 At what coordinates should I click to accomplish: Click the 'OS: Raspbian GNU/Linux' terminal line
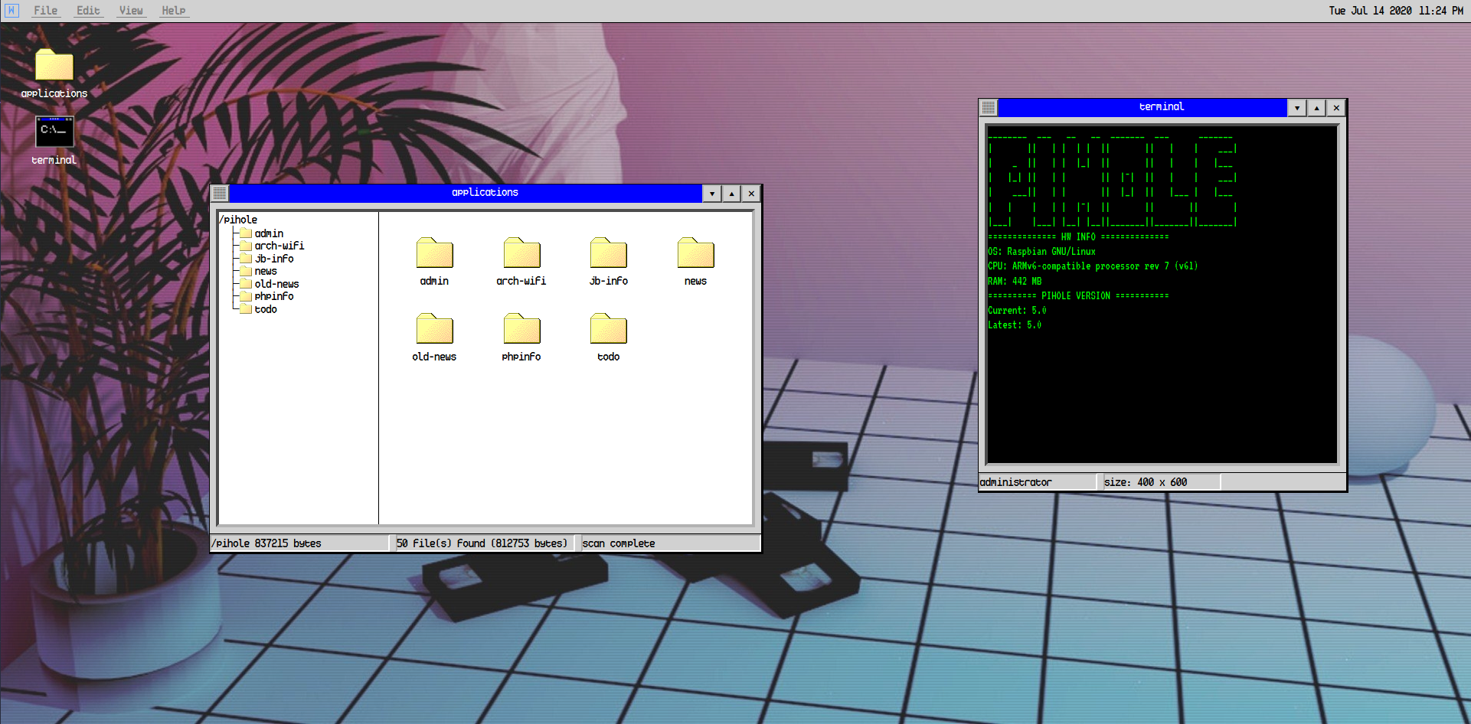point(1041,252)
